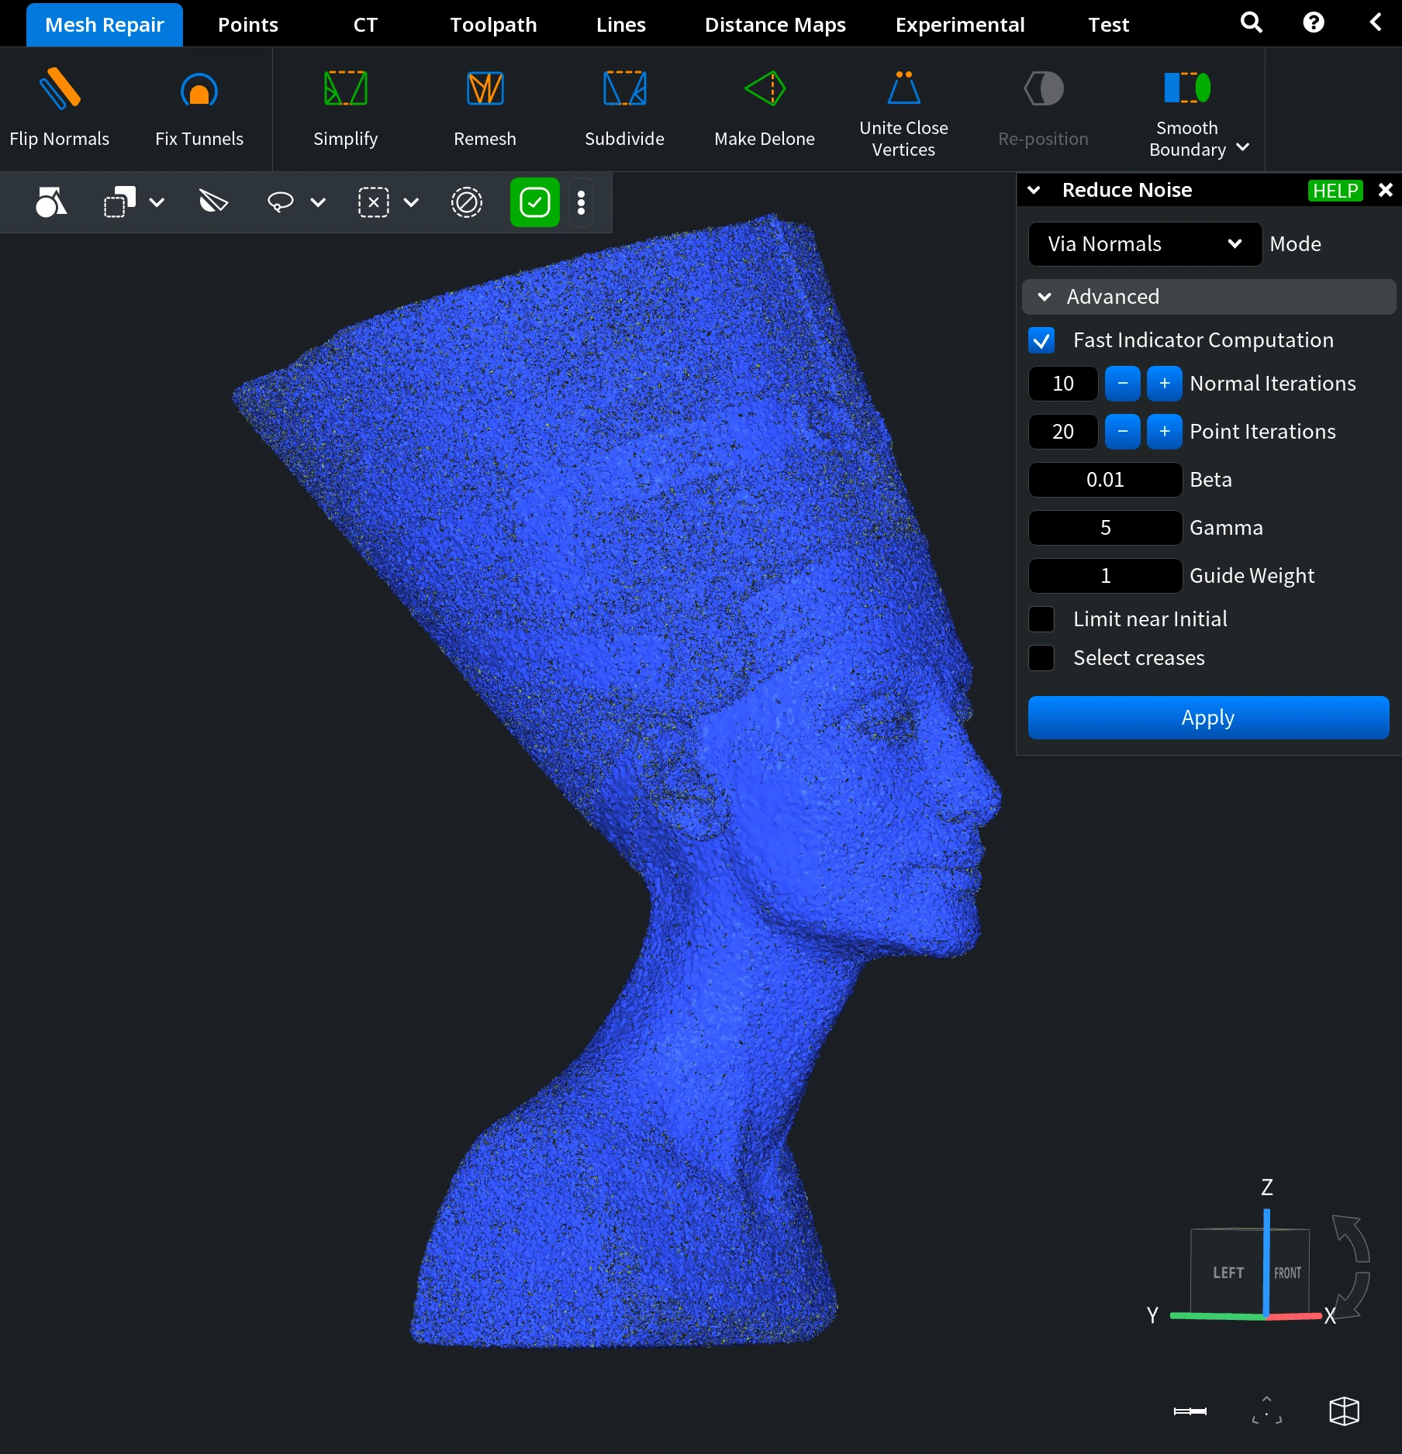
Task: Click the LEFT face of view cube
Action: pos(1228,1273)
